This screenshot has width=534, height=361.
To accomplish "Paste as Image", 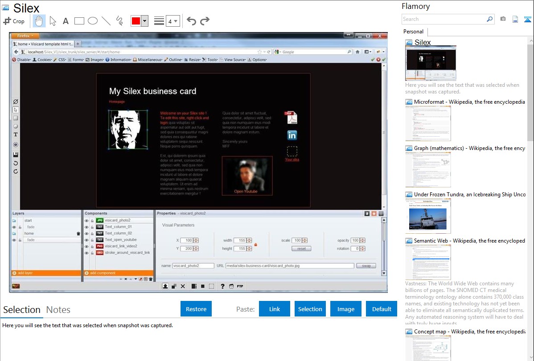I will pyautogui.click(x=345, y=309).
